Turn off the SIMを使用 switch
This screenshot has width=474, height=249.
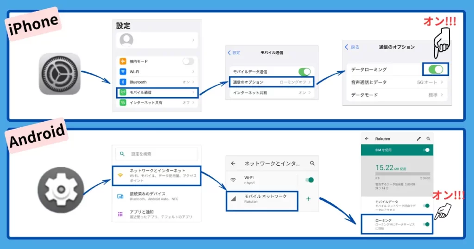coord(426,150)
